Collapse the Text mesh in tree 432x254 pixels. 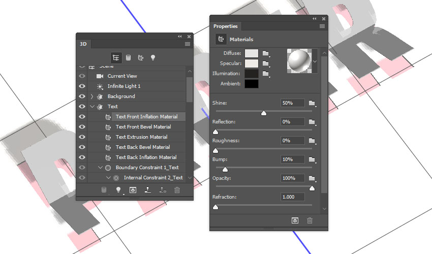tap(92, 106)
